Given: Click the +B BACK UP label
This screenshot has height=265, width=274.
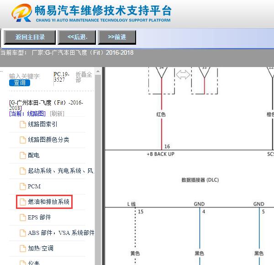Looking at the screenshot, I should pos(161,154).
